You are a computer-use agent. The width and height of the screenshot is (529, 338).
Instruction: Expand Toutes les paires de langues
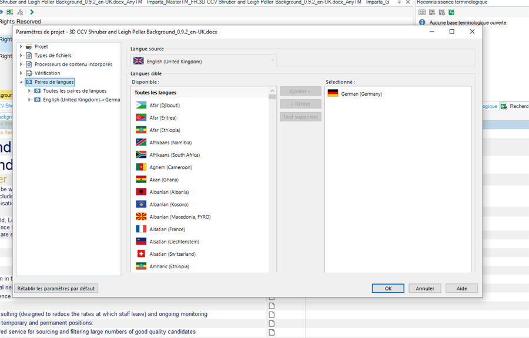click(29, 91)
